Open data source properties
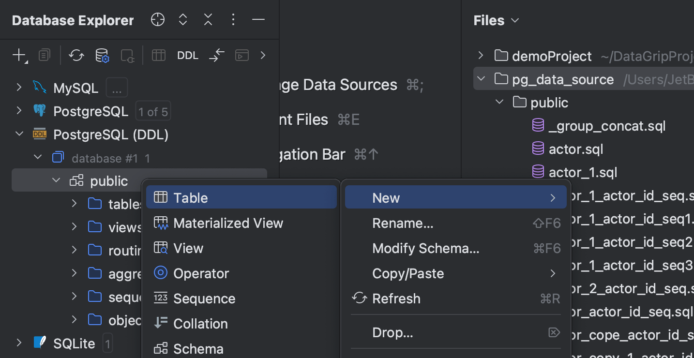The height and width of the screenshot is (358, 694). click(102, 55)
